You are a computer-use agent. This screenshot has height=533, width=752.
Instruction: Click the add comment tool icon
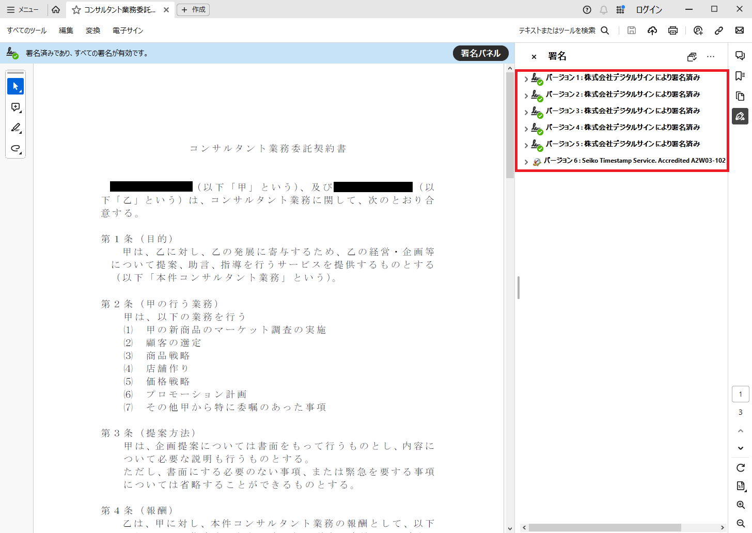[15, 107]
